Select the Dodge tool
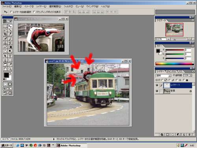Screen dimensions: 197x148 click(10, 51)
